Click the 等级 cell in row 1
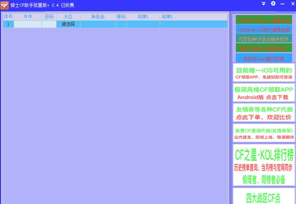 point(121,24)
